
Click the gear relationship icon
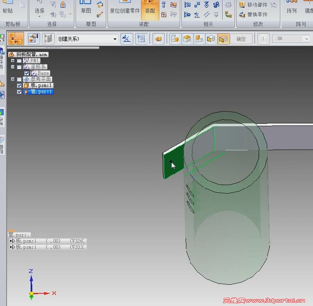coord(216,4)
